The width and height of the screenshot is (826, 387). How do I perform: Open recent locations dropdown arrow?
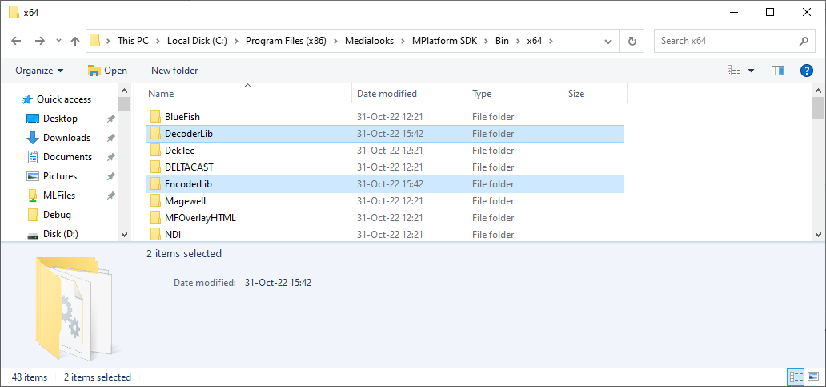click(x=58, y=41)
